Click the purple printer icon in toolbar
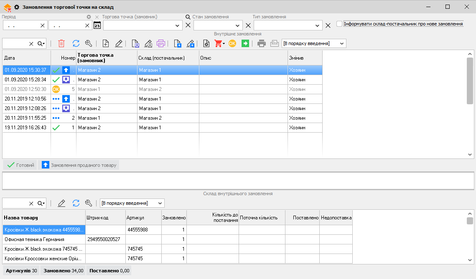The height and width of the screenshot is (279, 476). pyautogui.click(x=161, y=43)
